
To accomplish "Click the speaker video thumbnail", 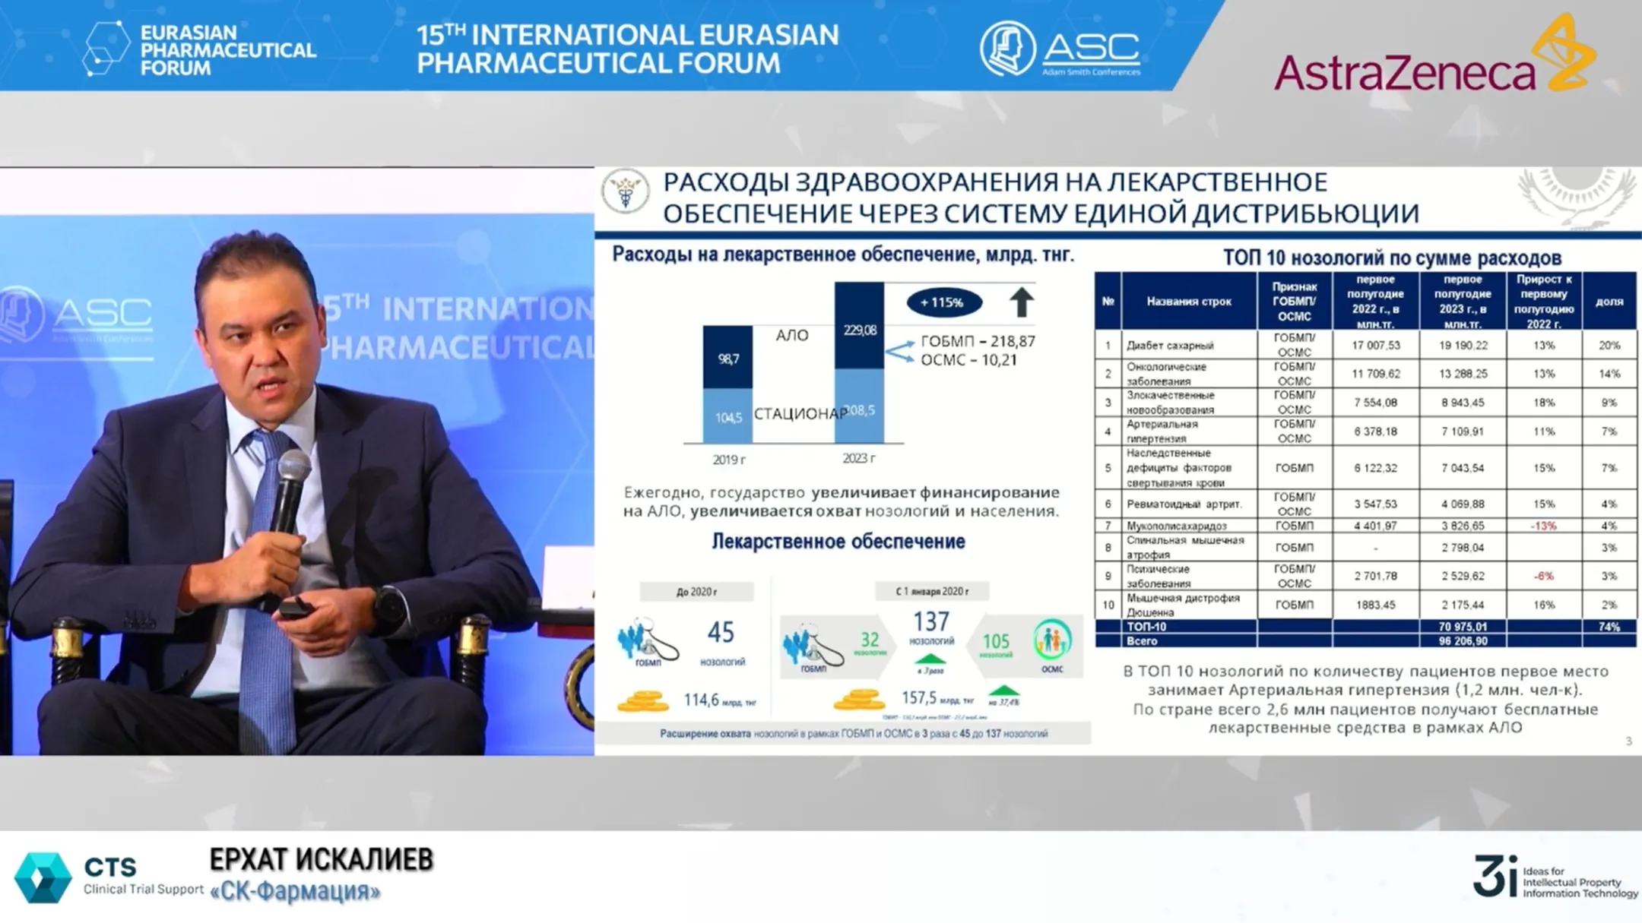I will [x=296, y=461].
